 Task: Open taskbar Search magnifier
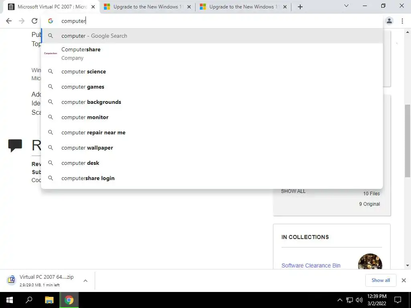point(29,300)
